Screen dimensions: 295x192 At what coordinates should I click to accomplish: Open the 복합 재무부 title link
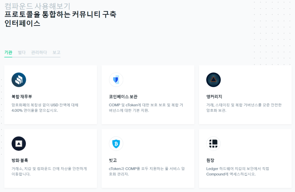pos(22,97)
